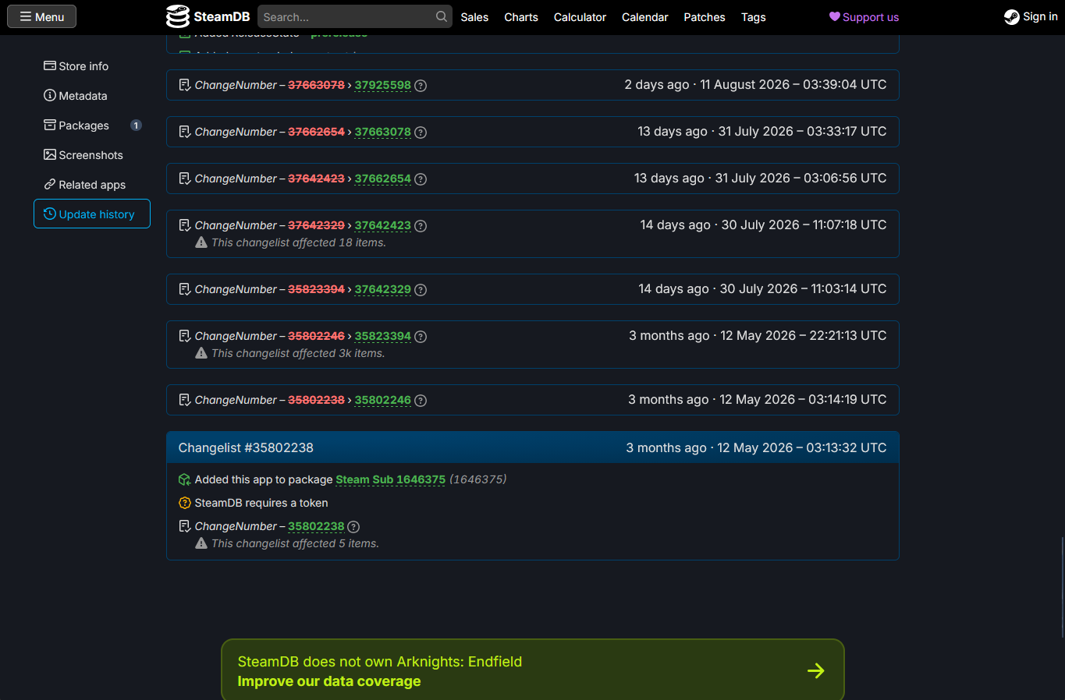This screenshot has height=700, width=1065.
Task: Switch to the Metadata tab
Action: click(x=92, y=96)
